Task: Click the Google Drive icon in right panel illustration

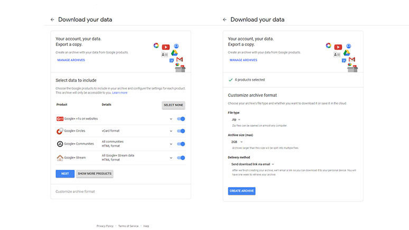Action: click(x=347, y=53)
